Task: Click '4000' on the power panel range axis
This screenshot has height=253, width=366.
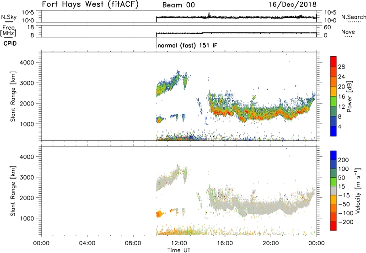Action: click(27, 63)
